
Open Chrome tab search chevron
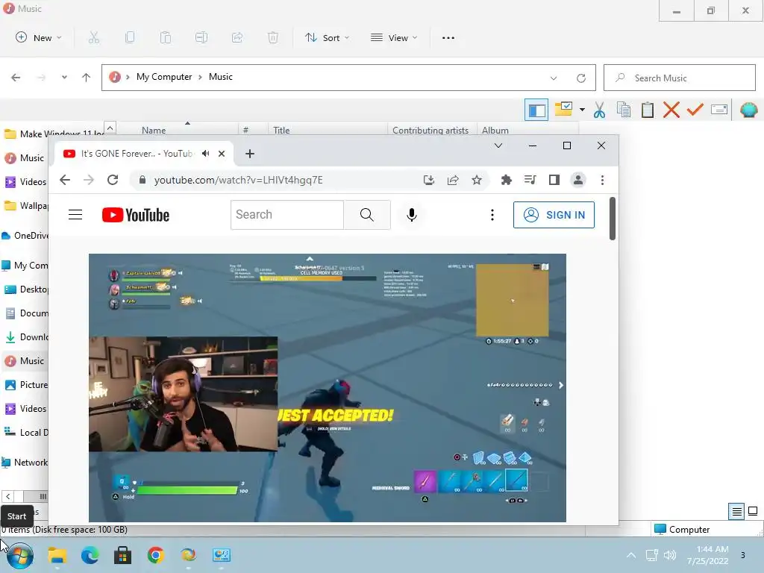pos(498,145)
